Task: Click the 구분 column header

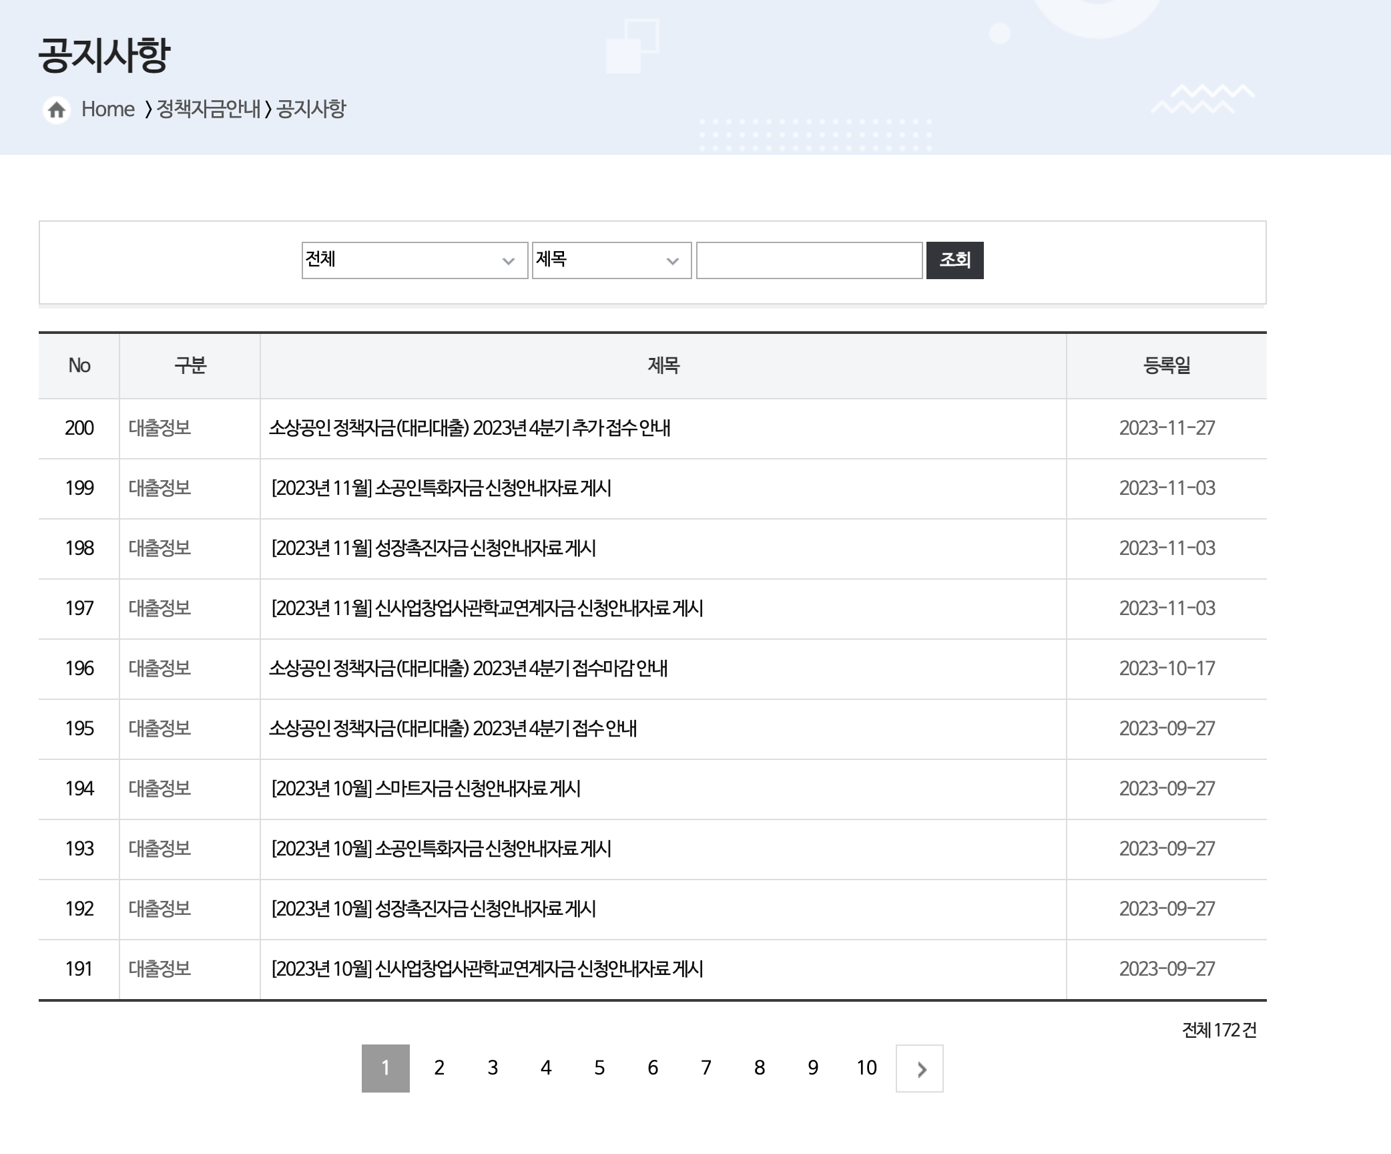Action: (190, 366)
